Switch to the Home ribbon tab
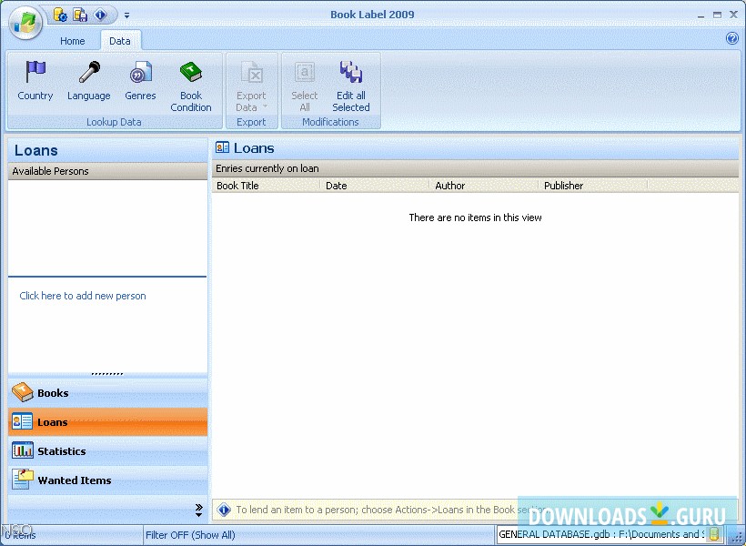746x546 pixels. coord(72,41)
